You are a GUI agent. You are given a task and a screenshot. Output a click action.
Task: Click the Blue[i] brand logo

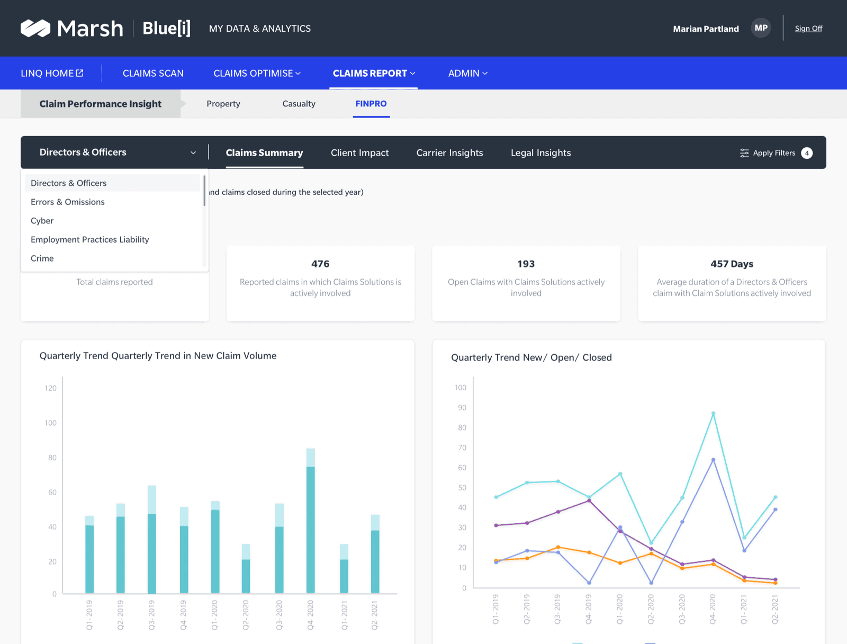click(x=166, y=28)
